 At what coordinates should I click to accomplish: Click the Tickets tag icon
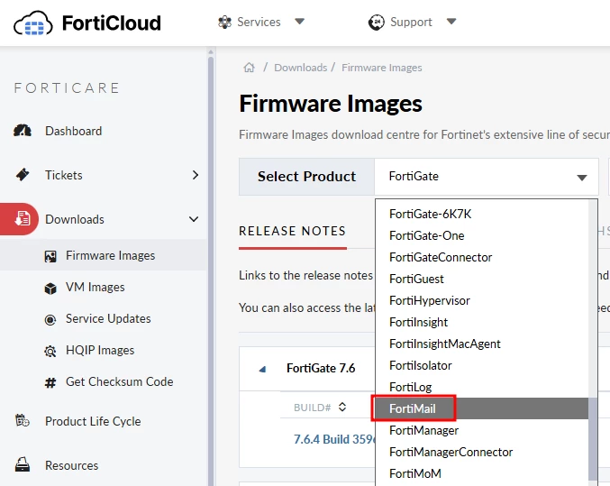[x=23, y=175]
